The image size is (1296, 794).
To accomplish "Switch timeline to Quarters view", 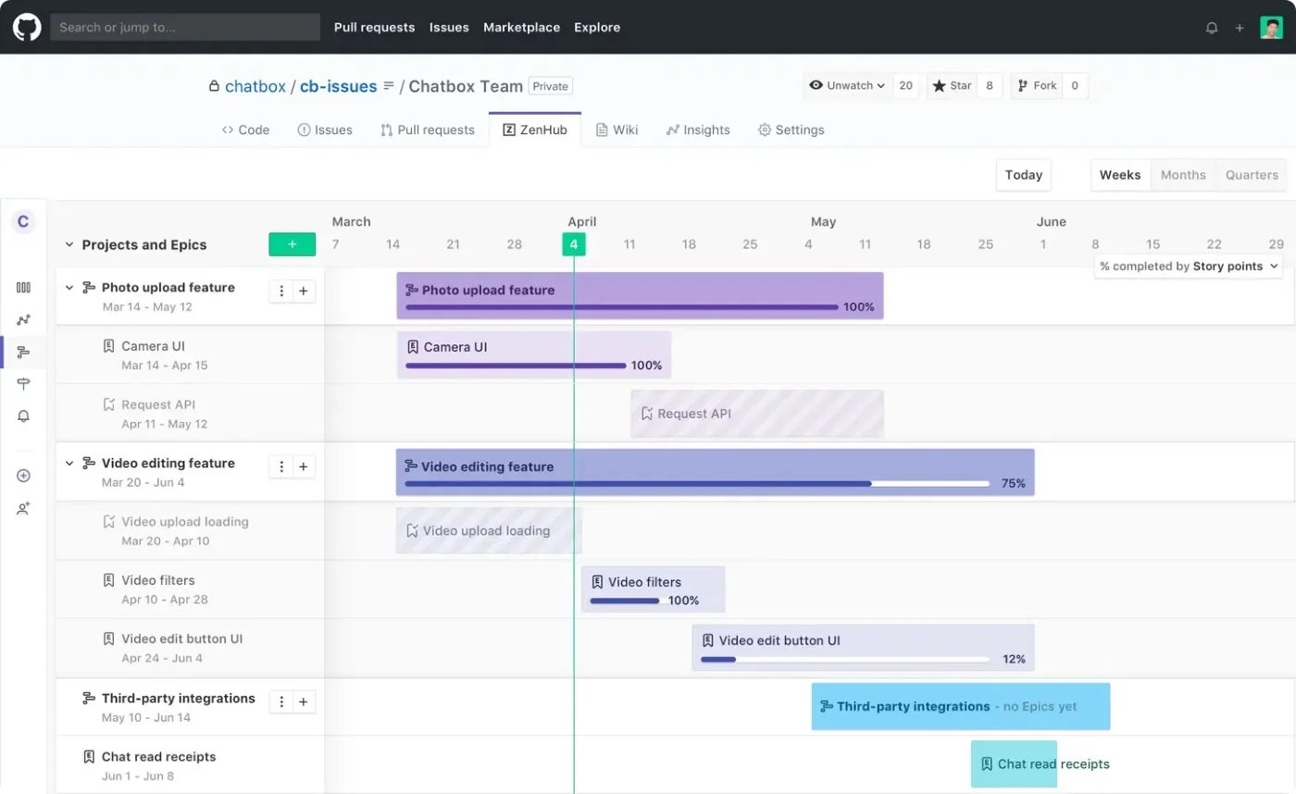I will pos(1251,175).
